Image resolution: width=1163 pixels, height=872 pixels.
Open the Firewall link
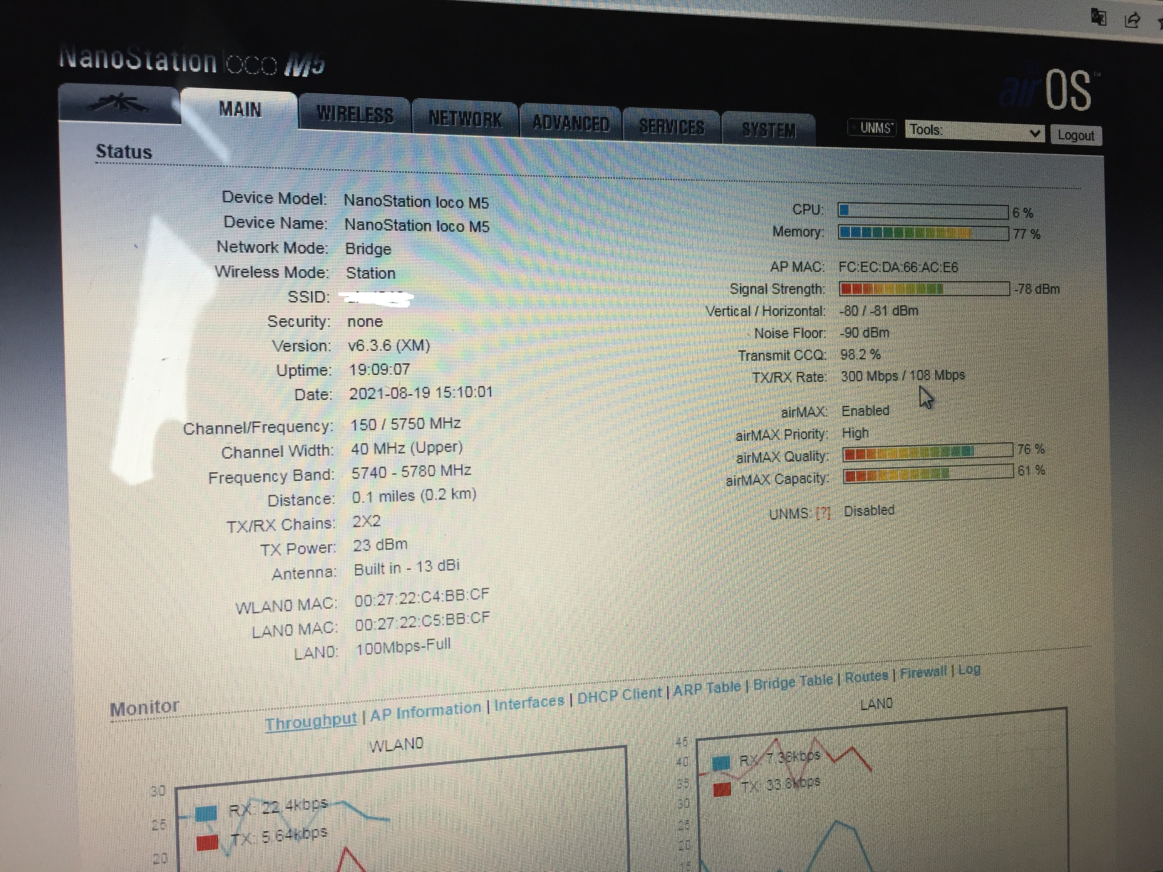tap(923, 672)
